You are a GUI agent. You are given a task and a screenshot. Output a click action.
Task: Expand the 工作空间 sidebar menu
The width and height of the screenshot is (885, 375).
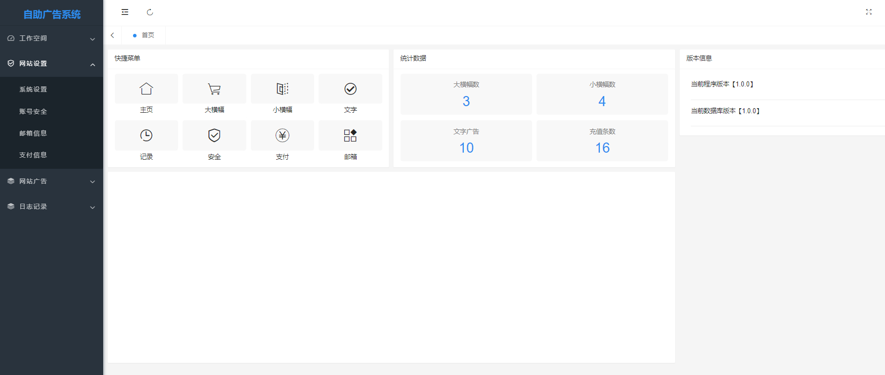coord(51,38)
